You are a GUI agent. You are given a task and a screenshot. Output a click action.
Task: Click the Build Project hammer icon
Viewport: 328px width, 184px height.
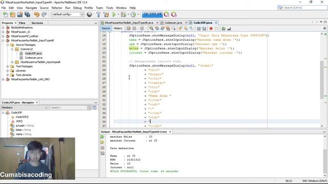[x=98, y=14]
